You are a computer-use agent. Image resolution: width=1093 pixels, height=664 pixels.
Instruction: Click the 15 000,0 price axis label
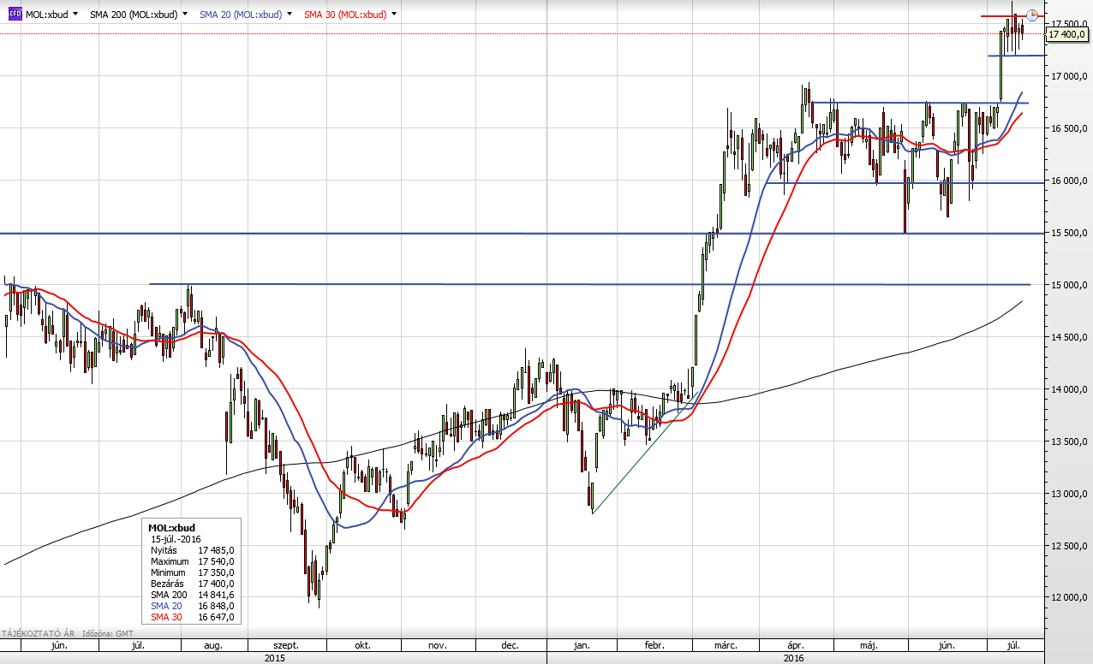[x=1068, y=285]
